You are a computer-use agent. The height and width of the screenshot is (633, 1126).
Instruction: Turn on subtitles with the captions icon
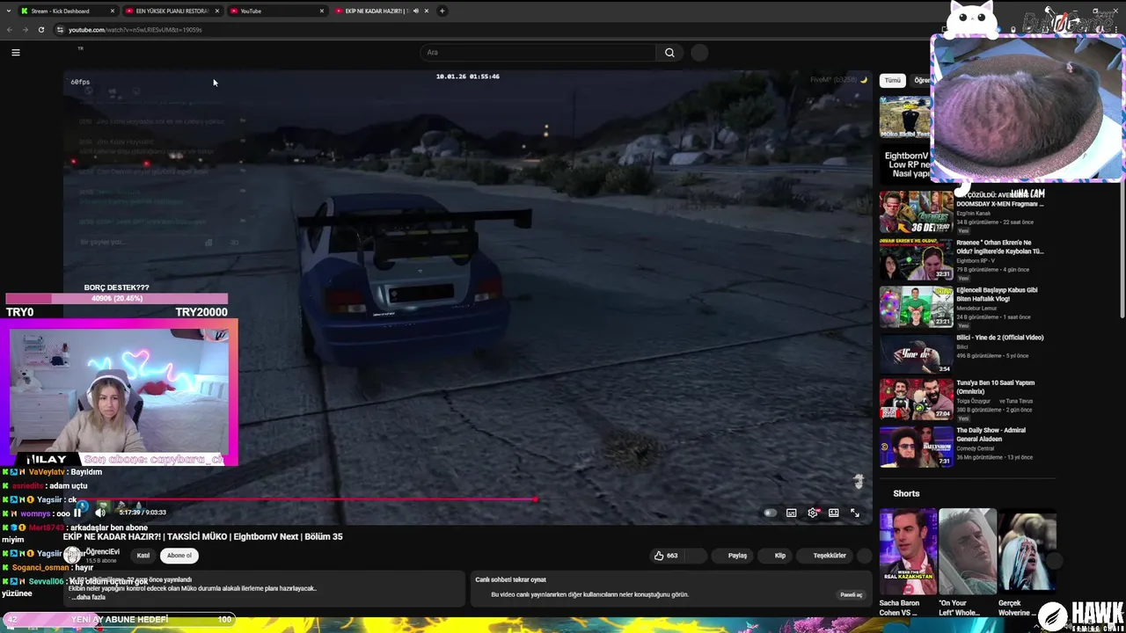tap(792, 513)
